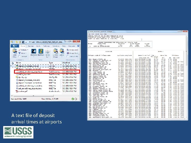Select dp_shp.zip file row
This screenshot has width=191, height=143.
coord(45,77)
